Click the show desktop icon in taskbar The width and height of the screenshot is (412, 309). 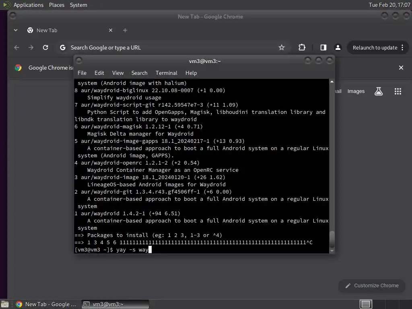(5, 304)
